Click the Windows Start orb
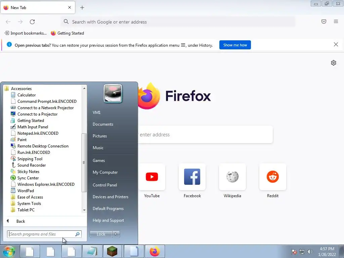This screenshot has width=344, height=258. pyautogui.click(x=9, y=251)
